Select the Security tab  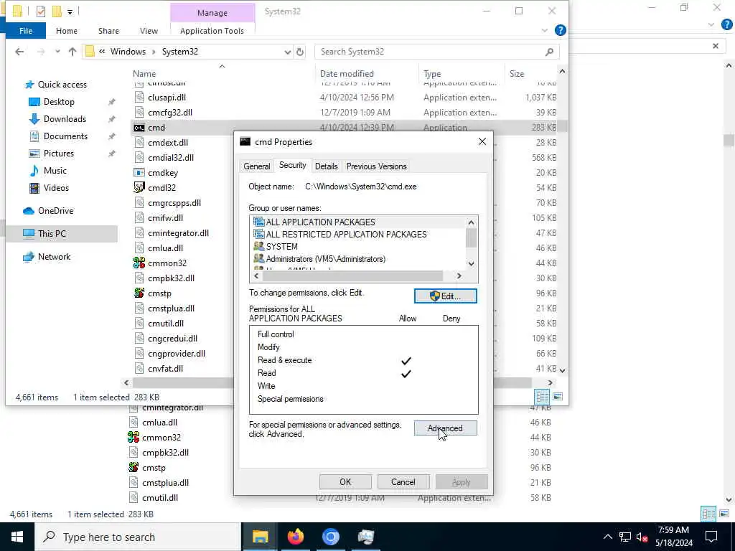293,166
